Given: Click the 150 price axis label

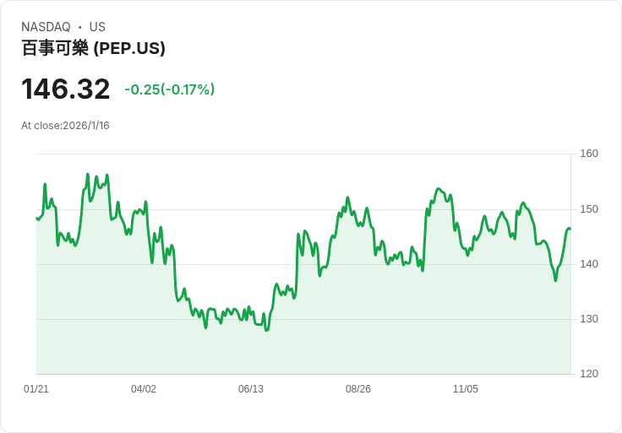Looking at the screenshot, I should 589,209.
